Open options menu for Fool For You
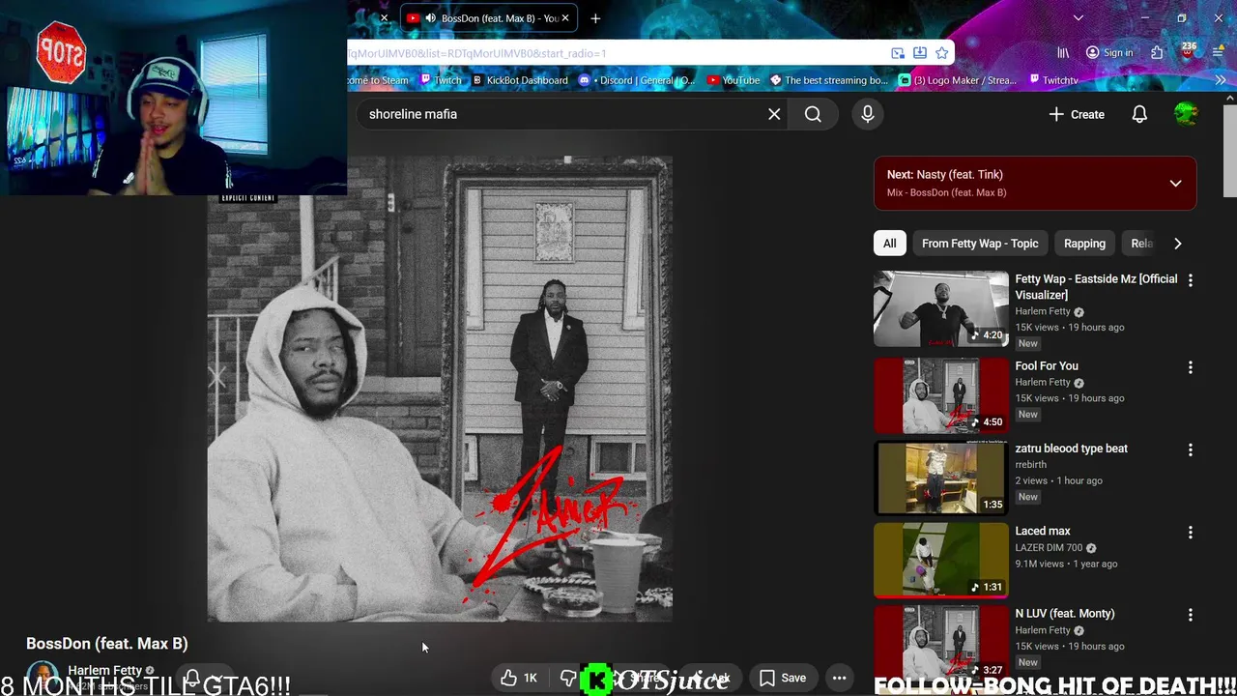 click(1191, 367)
